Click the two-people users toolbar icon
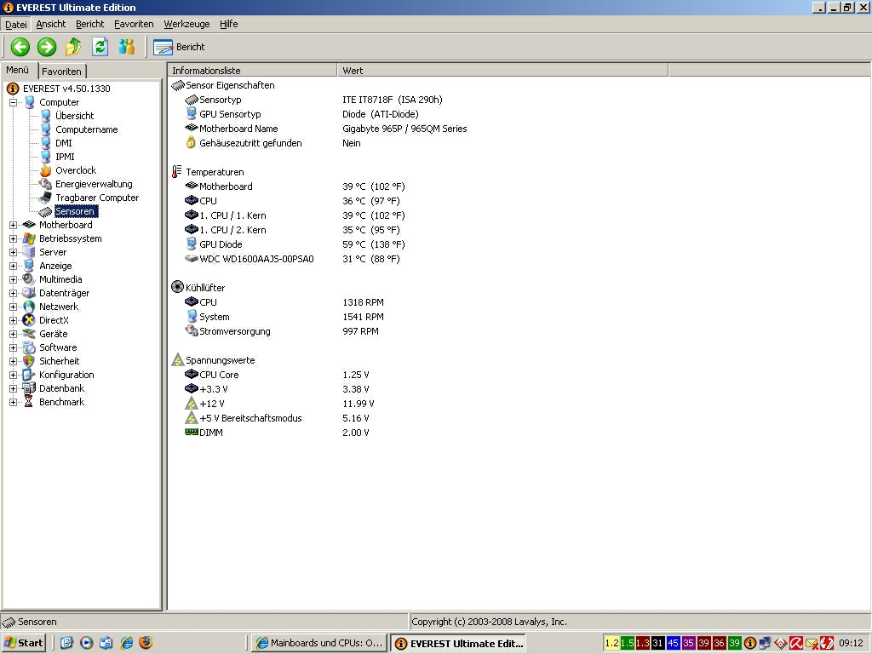The width and height of the screenshot is (872, 654). coord(127,47)
